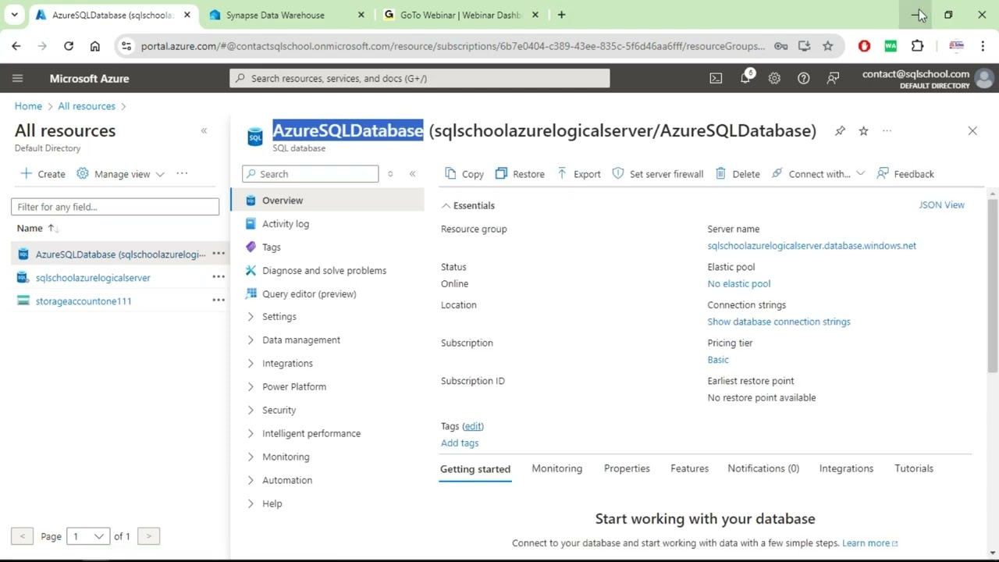
Task: Click Export in the command bar
Action: click(x=578, y=174)
